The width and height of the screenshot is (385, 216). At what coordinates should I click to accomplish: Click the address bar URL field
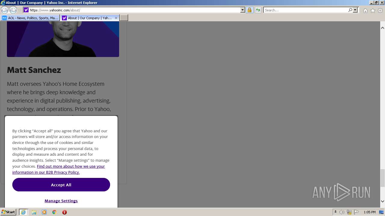pos(134,10)
